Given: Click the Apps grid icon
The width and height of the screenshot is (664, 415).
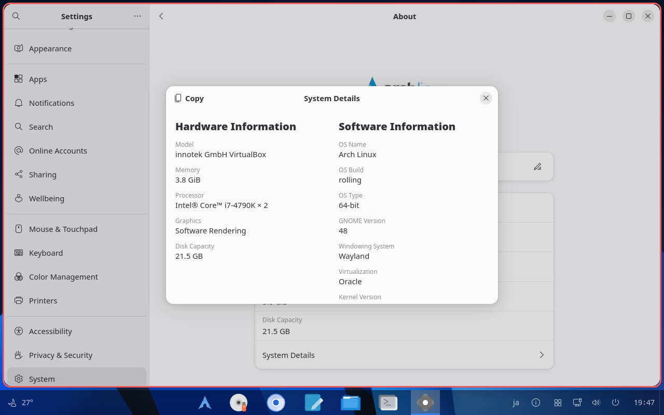Looking at the screenshot, I should [19, 79].
